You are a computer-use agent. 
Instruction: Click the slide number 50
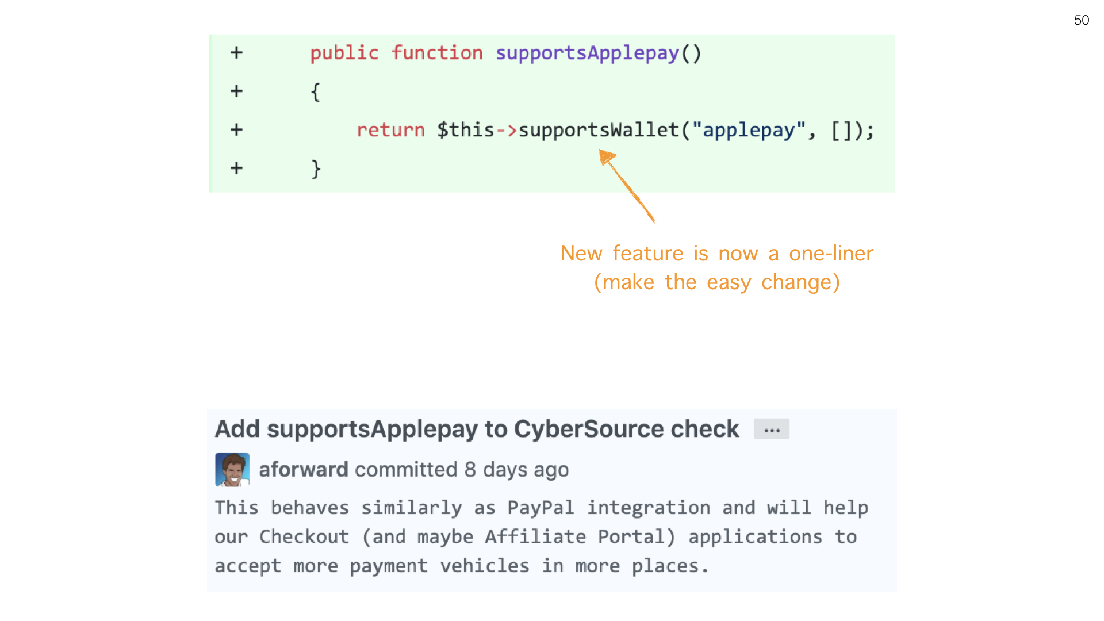point(1081,20)
